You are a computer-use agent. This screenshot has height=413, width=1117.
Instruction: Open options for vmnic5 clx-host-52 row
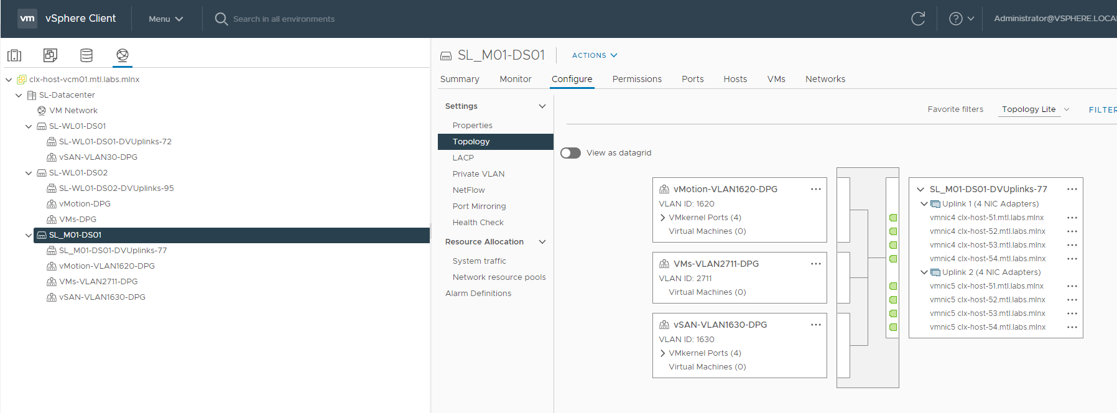click(1072, 300)
